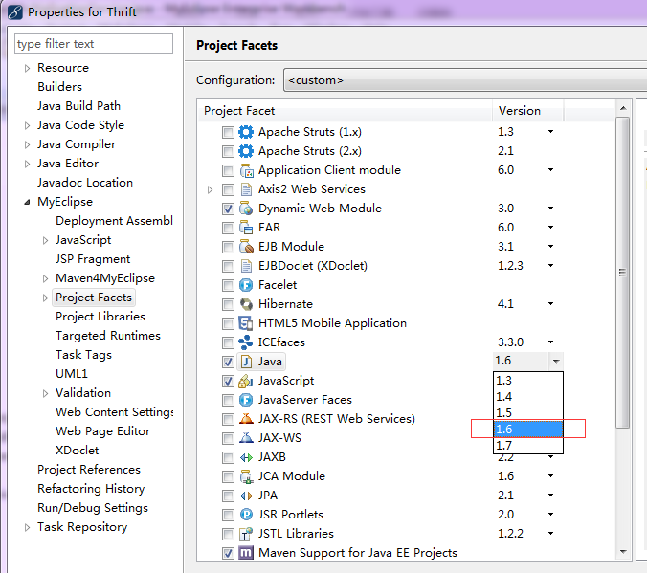This screenshot has width=647, height=573.
Task: Open Project References page
Action: click(89, 470)
